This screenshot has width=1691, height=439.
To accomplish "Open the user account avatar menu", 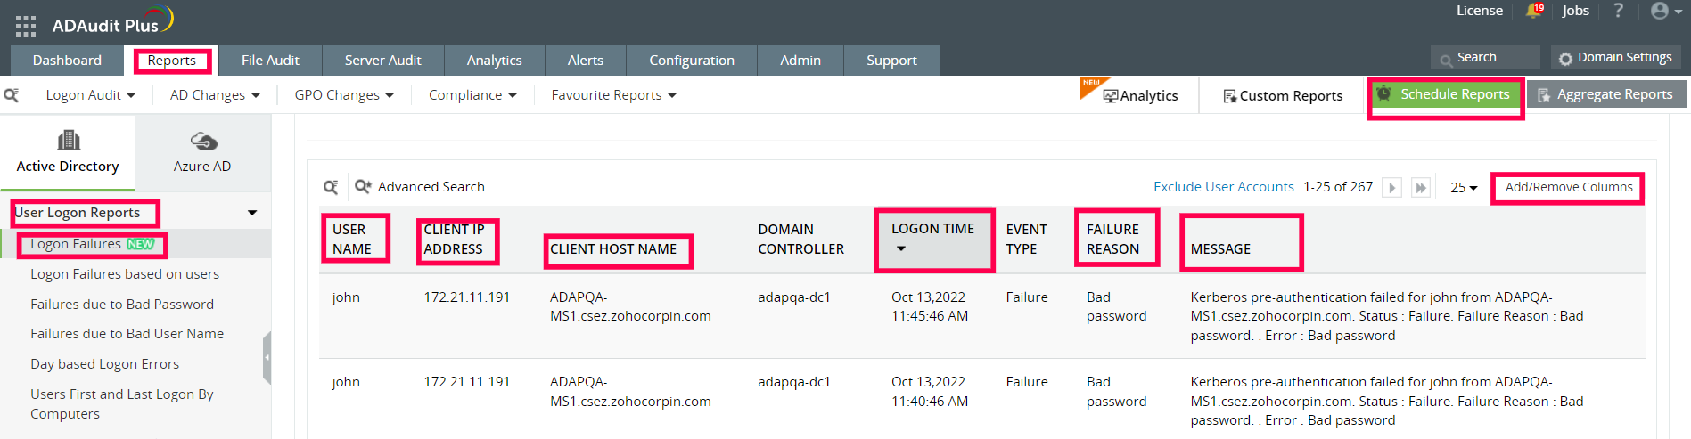I will 1663,11.
